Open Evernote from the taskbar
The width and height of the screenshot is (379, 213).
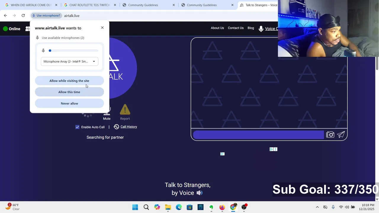(211, 207)
